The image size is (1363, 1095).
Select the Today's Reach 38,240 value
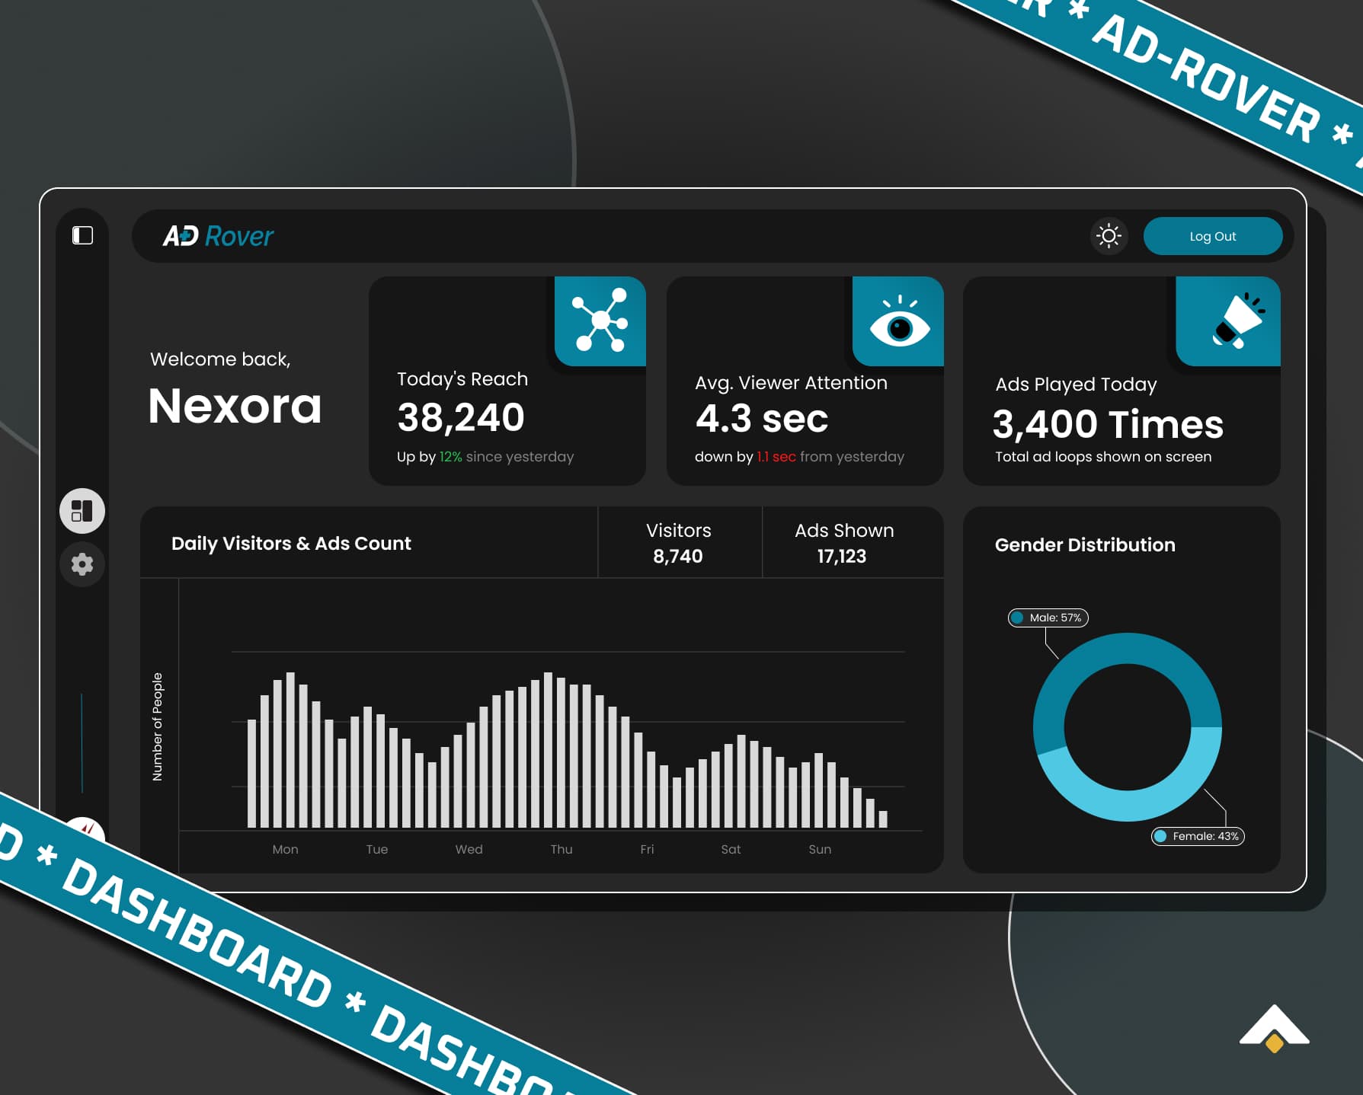click(461, 417)
